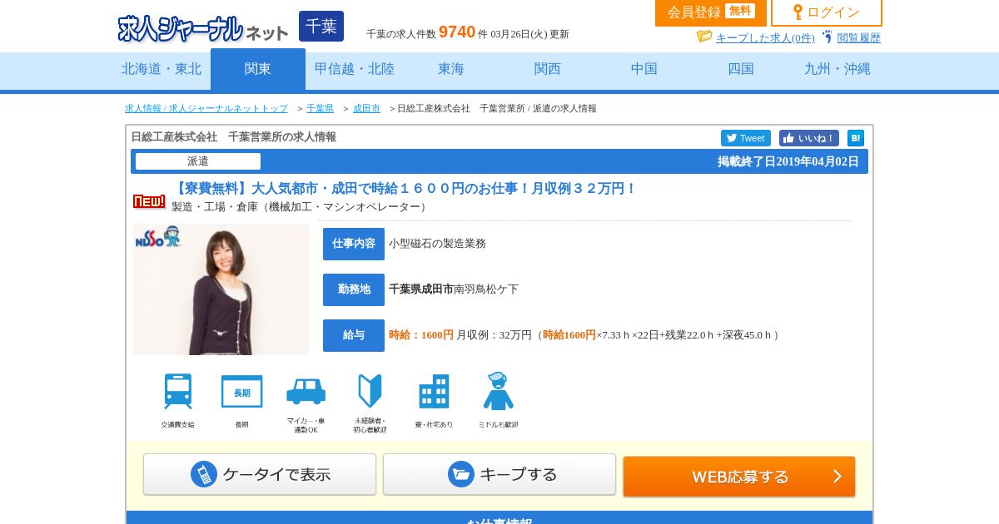Click Facebook いいね！ button
The width and height of the screenshot is (999, 524).
(809, 138)
